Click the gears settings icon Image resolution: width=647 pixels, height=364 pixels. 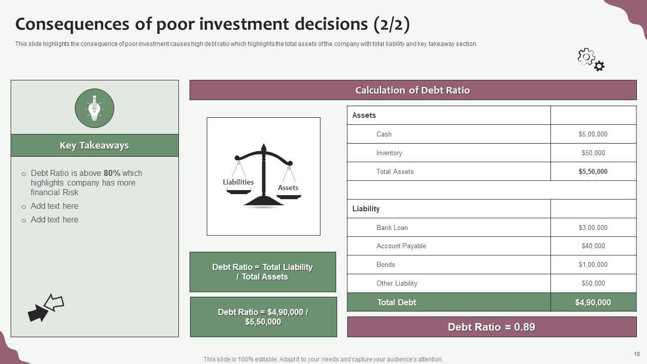tap(591, 60)
